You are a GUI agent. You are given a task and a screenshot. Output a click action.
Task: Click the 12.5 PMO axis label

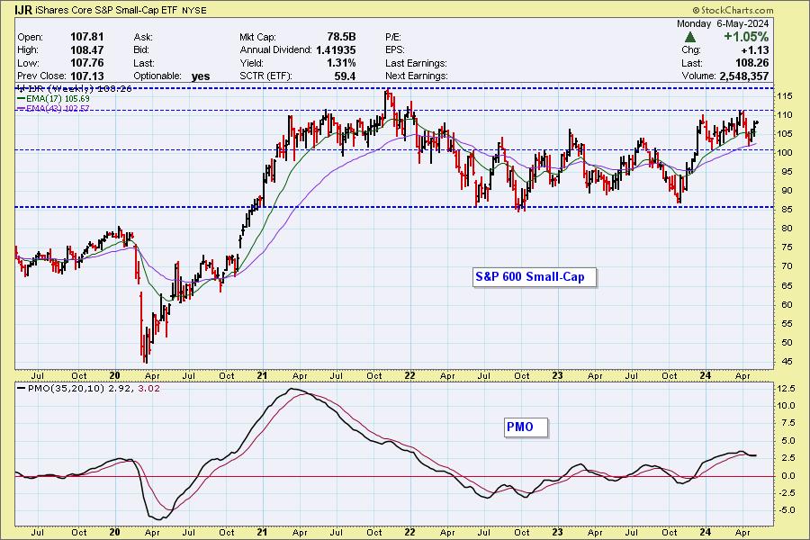785,389
